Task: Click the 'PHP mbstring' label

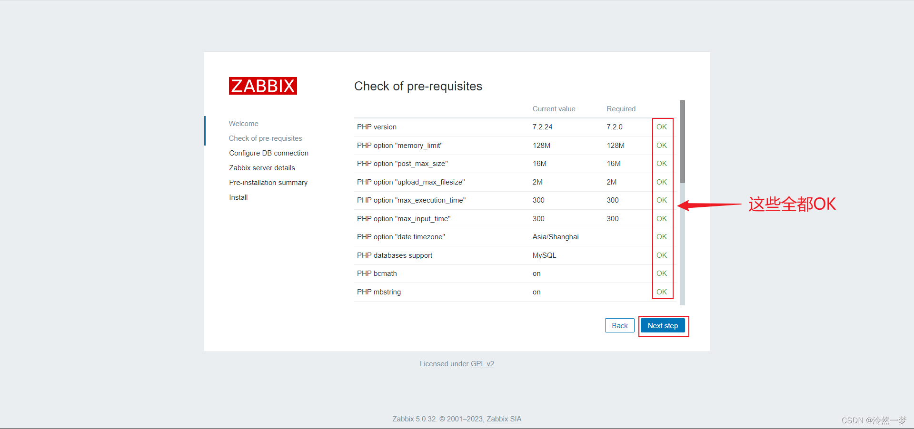Action: click(379, 292)
